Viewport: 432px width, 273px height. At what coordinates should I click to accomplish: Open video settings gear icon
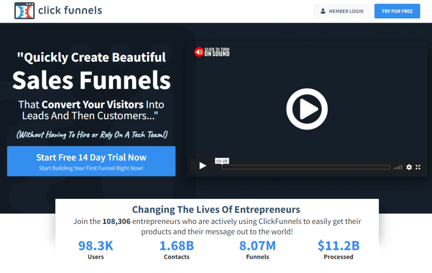409,167
